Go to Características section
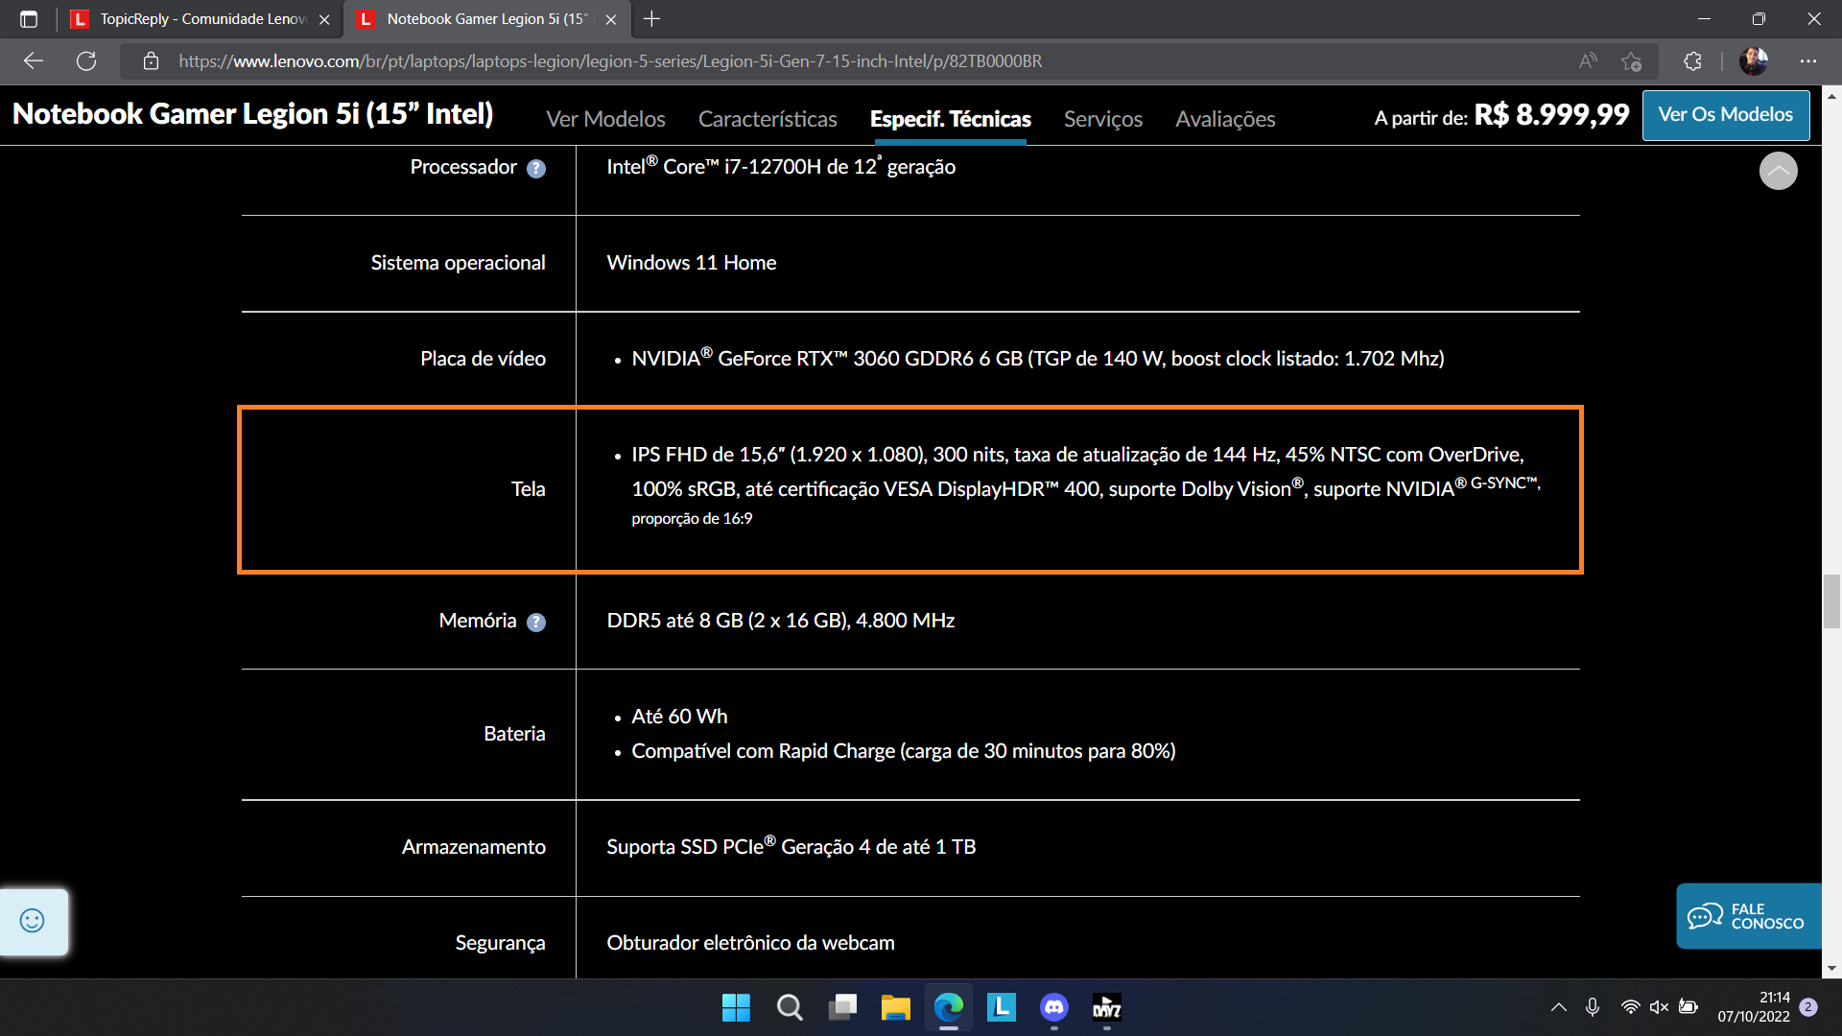This screenshot has width=1842, height=1036. 767,119
